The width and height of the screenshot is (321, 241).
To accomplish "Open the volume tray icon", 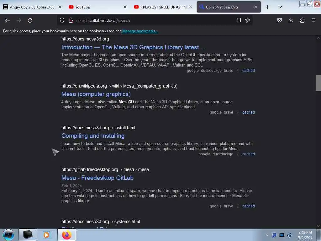I will [x=289, y=235].
